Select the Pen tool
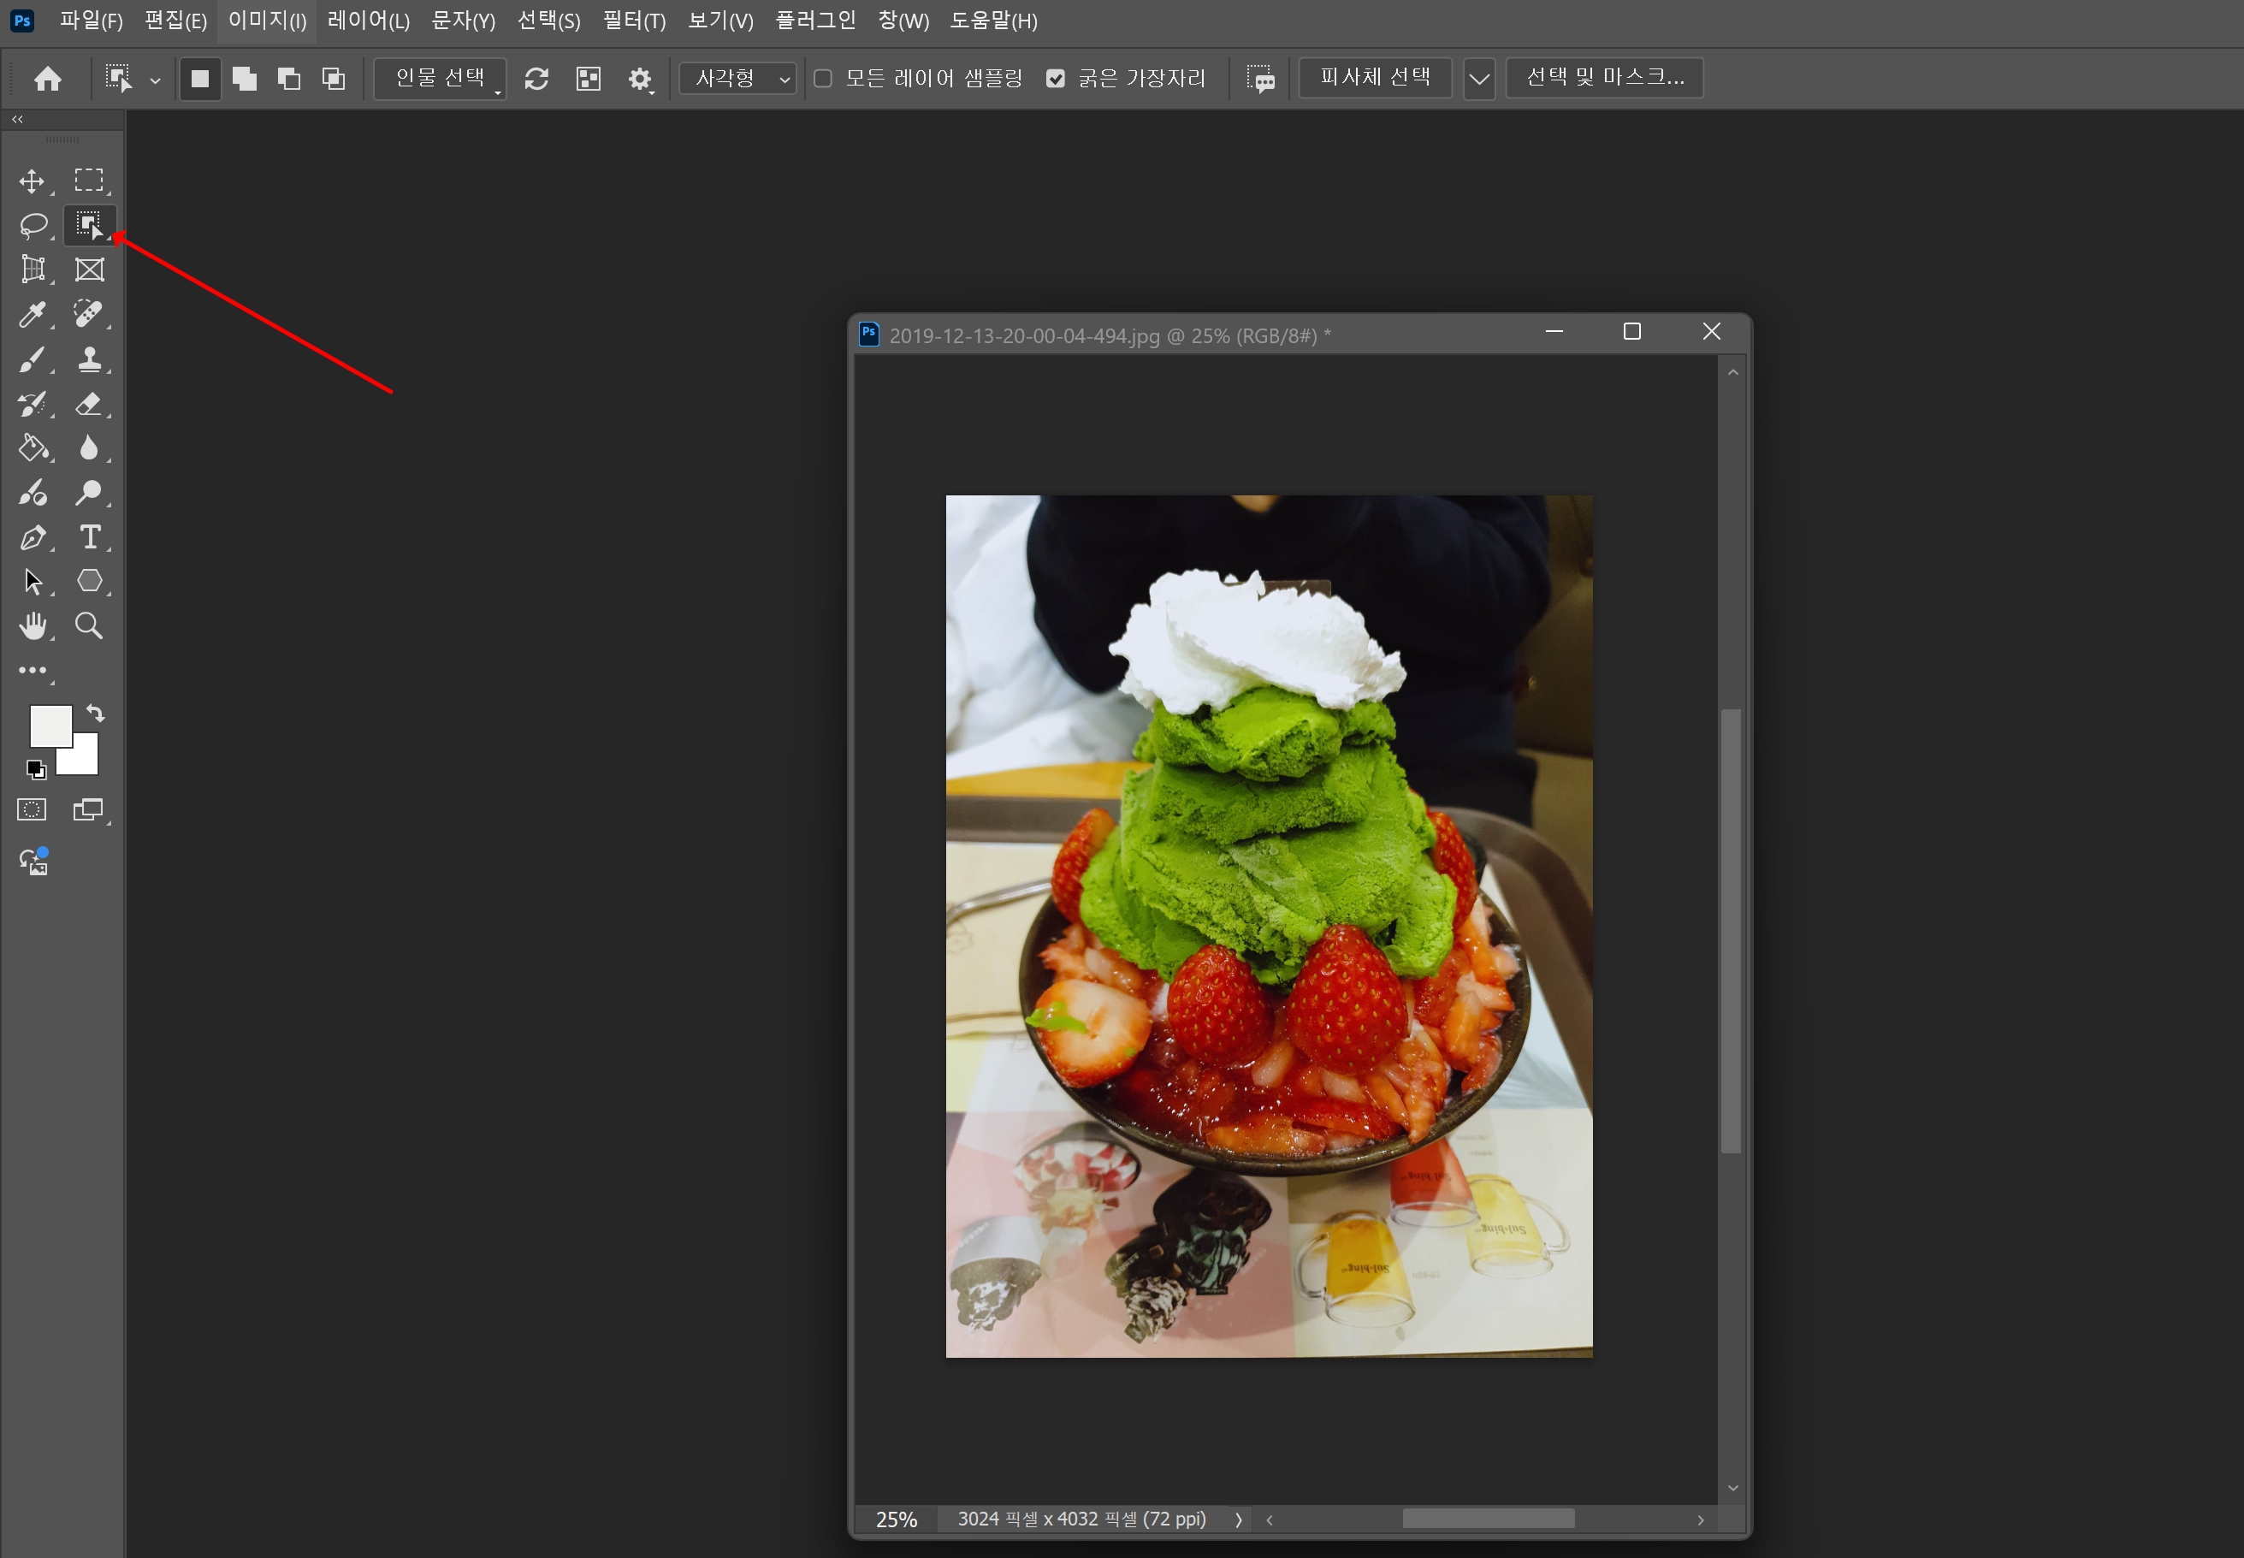Viewport: 2244px width, 1558px height. (x=33, y=537)
